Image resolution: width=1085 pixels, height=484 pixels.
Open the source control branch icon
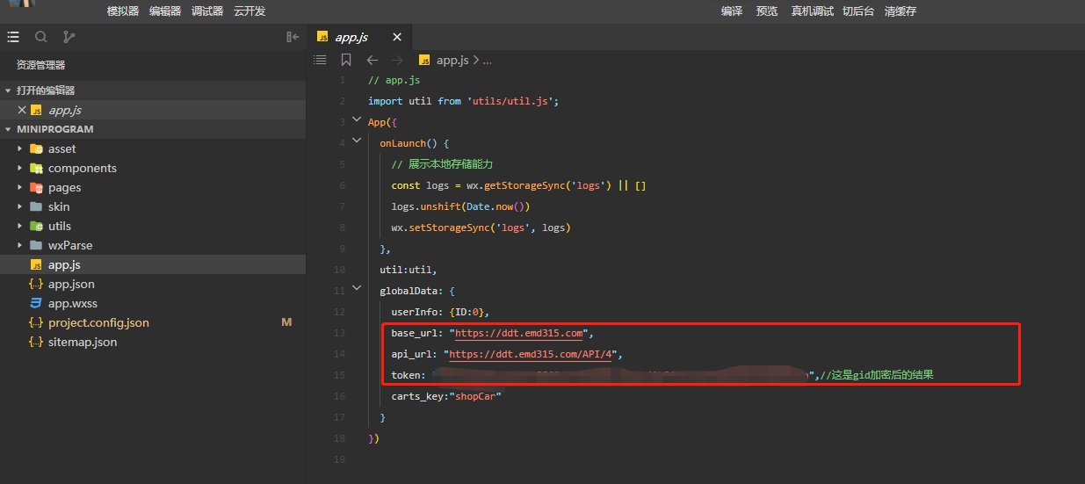point(69,37)
